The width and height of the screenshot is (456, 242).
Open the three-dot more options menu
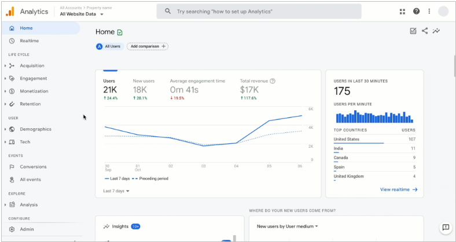[x=429, y=12]
